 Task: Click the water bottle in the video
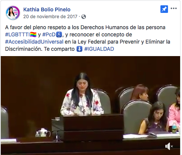click(x=174, y=128)
